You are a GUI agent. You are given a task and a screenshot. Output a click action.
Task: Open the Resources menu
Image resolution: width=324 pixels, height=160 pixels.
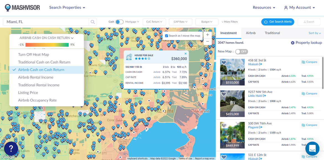pyautogui.click(x=264, y=7)
